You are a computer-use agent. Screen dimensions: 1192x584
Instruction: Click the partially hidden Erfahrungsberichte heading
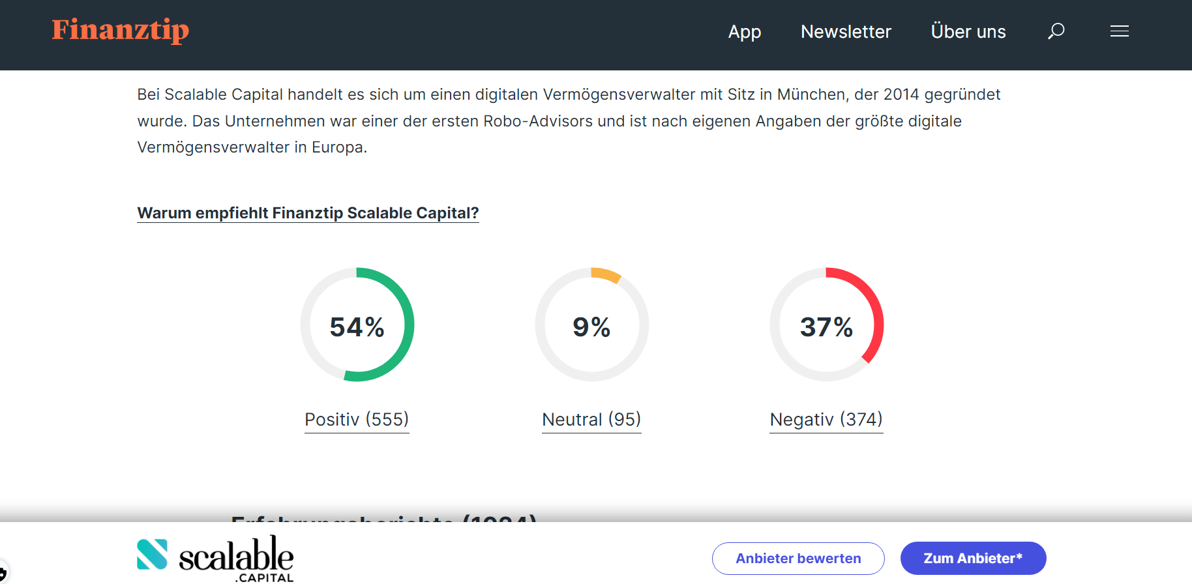[383, 519]
